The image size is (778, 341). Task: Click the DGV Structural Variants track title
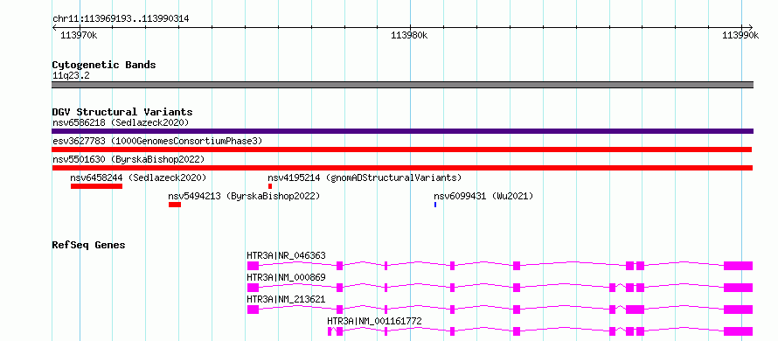pyautogui.click(x=122, y=112)
